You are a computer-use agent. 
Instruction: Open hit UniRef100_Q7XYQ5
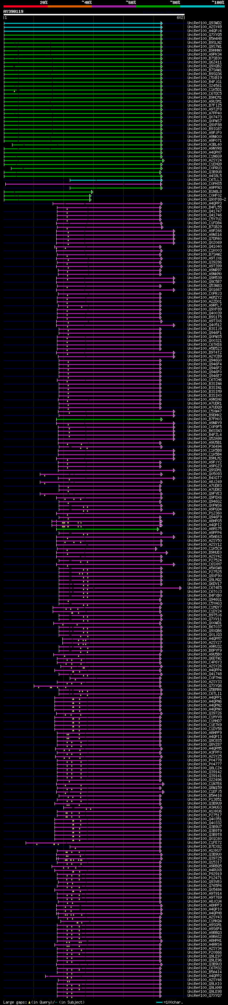tap(204, 35)
